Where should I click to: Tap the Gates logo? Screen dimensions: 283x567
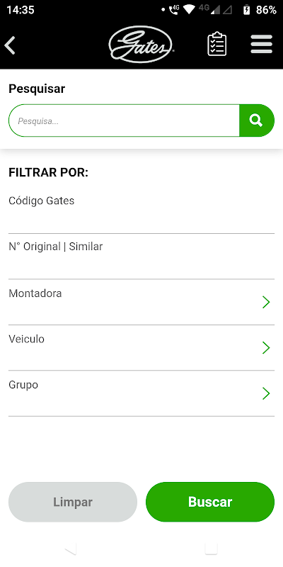click(x=141, y=45)
